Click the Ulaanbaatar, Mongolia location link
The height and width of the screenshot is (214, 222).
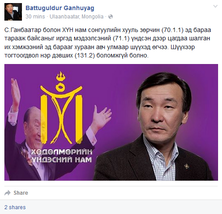pos(76,17)
